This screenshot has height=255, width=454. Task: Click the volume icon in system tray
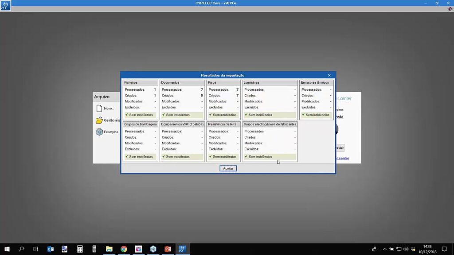point(406,249)
